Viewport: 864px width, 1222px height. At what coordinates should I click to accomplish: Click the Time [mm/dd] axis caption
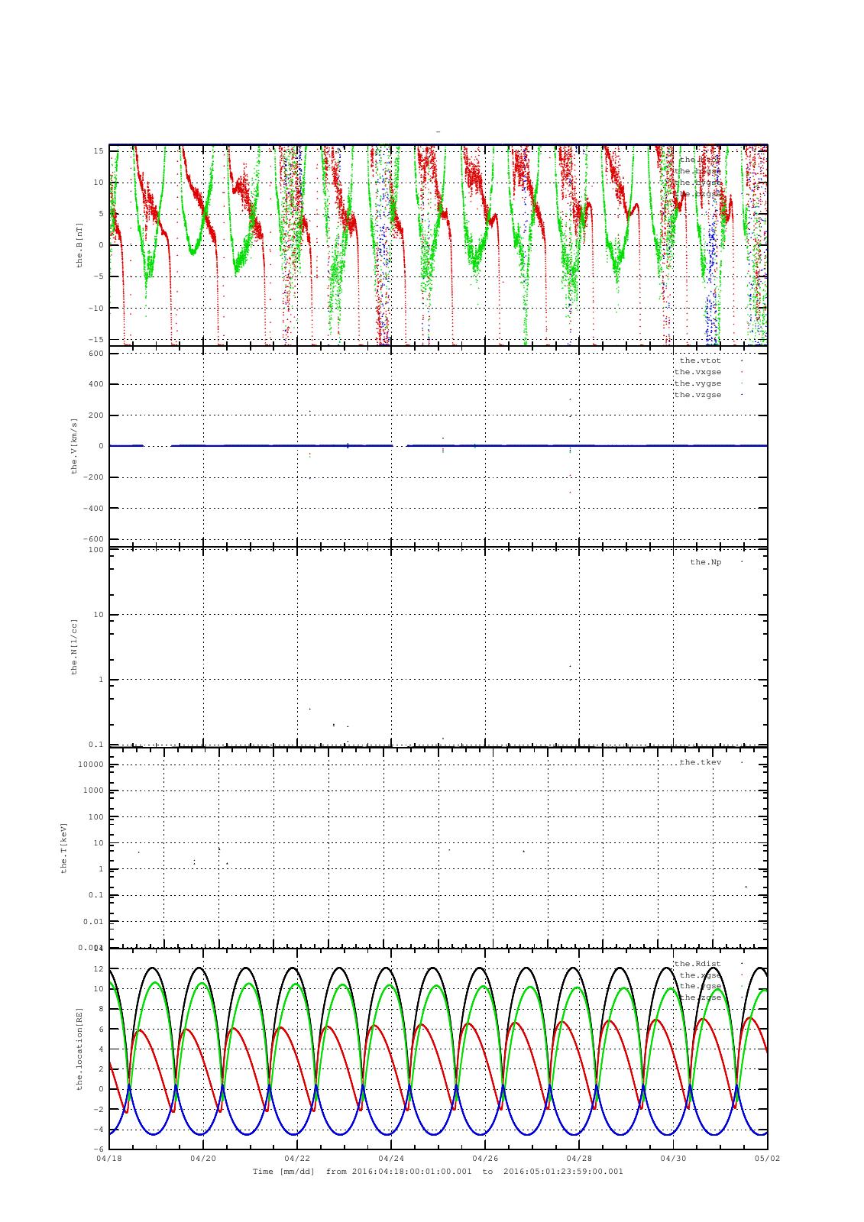pos(284,1172)
